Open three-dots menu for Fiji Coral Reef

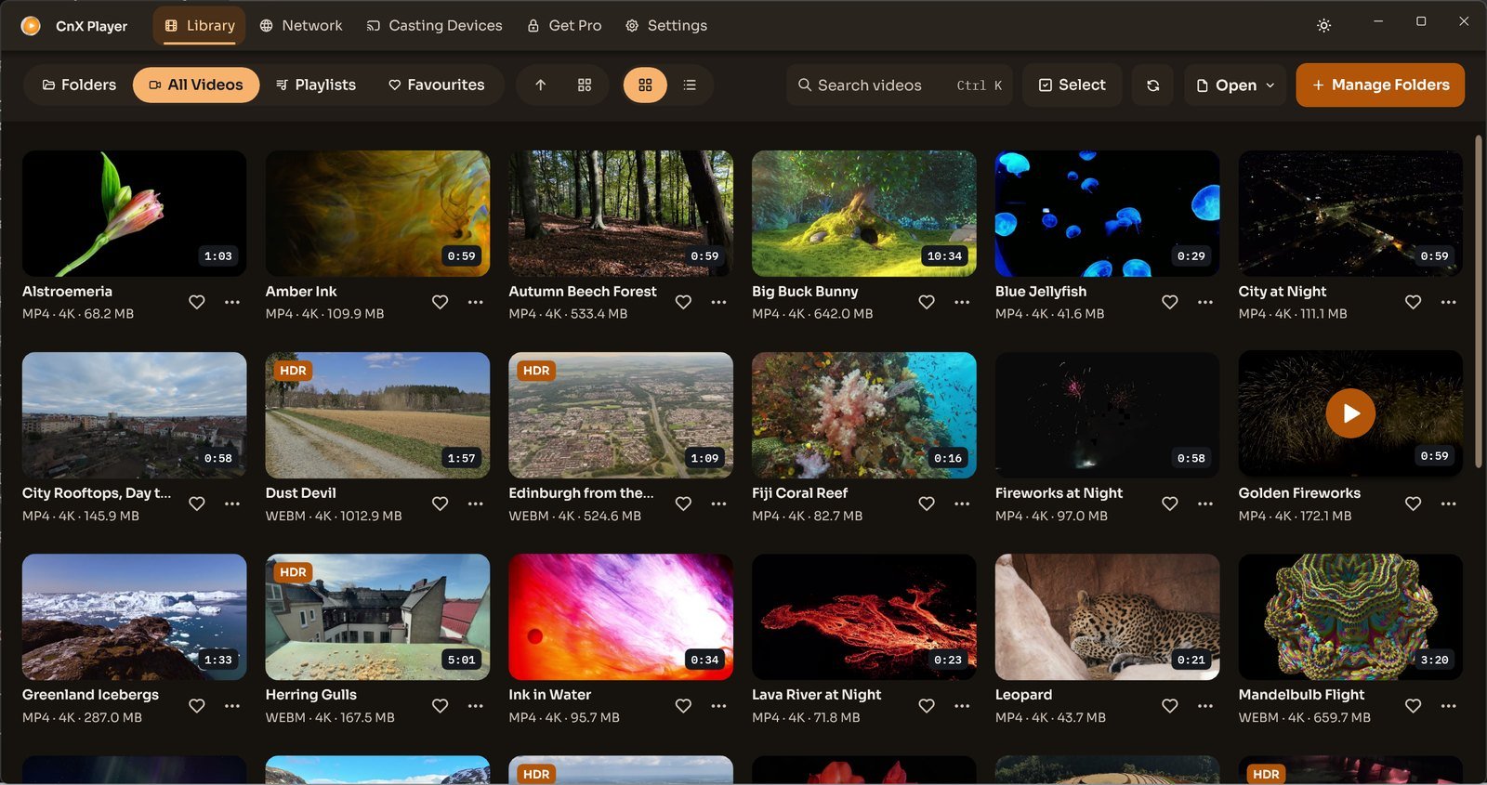[962, 504]
